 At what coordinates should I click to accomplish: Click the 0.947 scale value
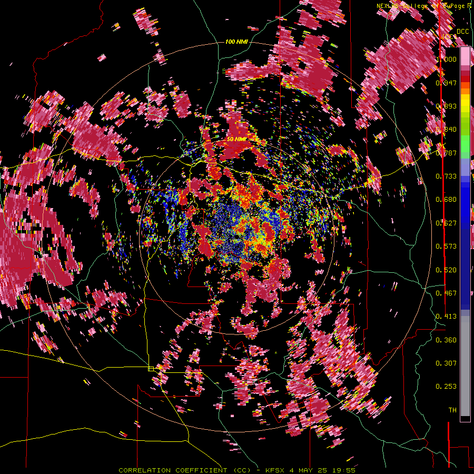446,83
